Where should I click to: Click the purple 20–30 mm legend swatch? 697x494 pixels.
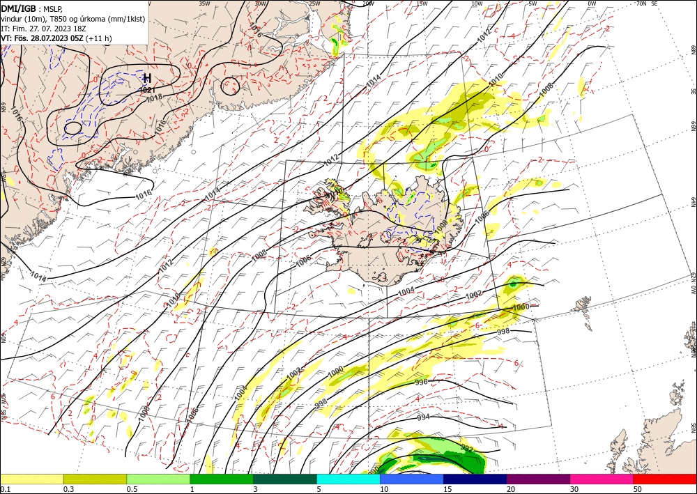point(538,479)
